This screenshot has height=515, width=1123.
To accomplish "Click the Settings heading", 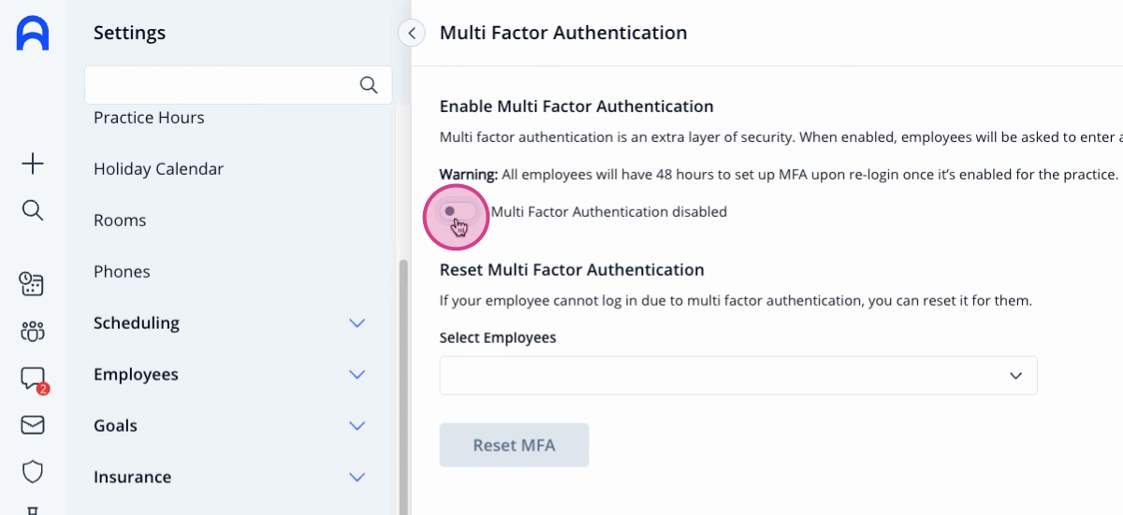I will tap(129, 33).
